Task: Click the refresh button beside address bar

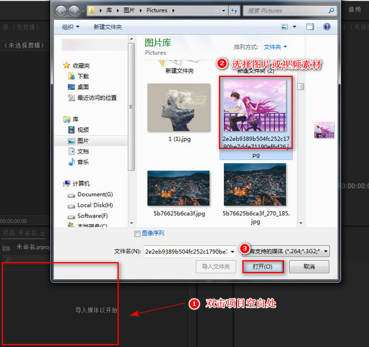Action: [234, 10]
